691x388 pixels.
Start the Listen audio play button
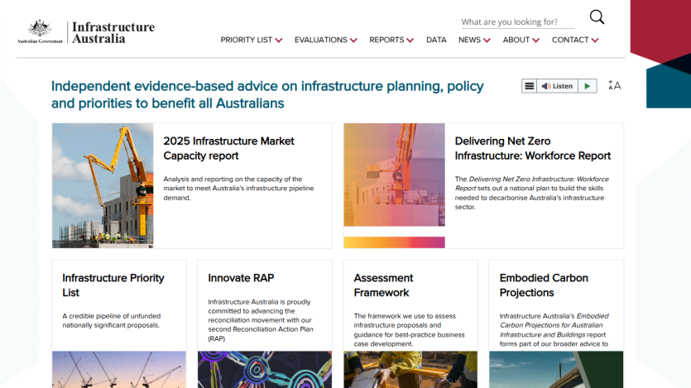[x=588, y=86]
